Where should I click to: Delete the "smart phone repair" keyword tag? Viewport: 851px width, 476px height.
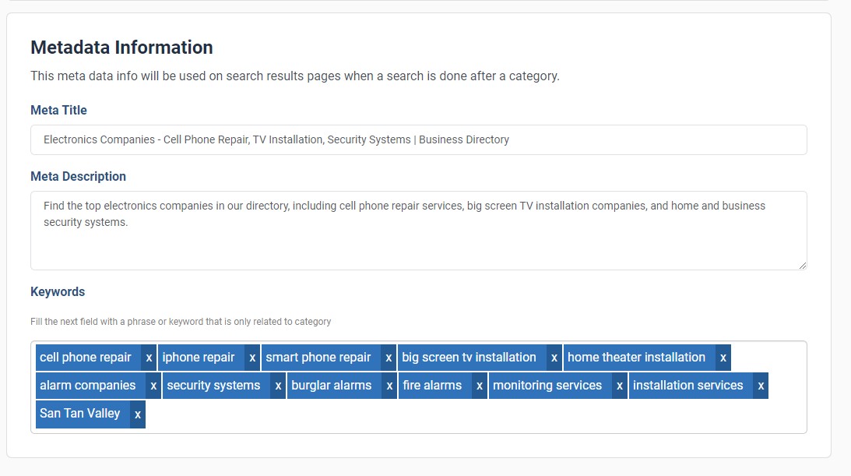(388, 358)
